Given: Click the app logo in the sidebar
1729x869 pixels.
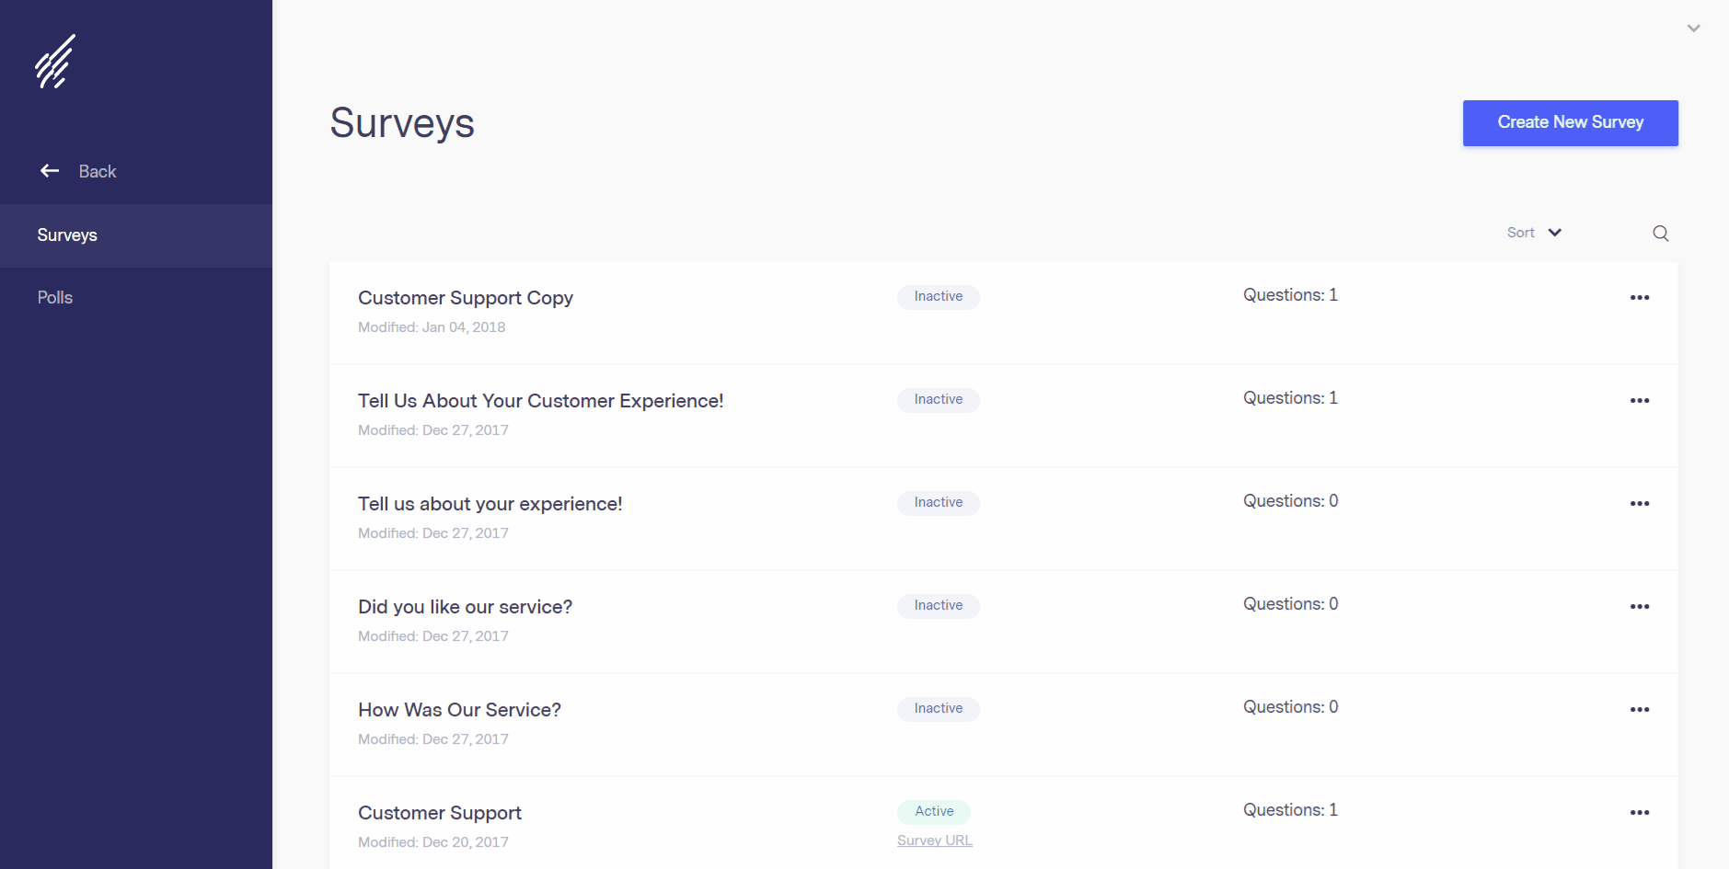Looking at the screenshot, I should coord(55,62).
